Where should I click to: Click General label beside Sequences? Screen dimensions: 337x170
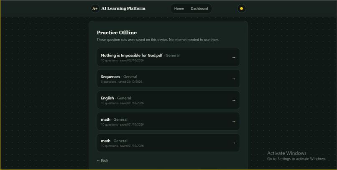[x=130, y=76]
